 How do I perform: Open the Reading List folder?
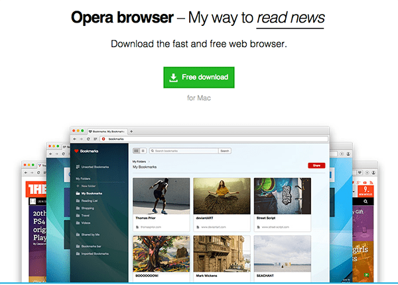point(87,201)
